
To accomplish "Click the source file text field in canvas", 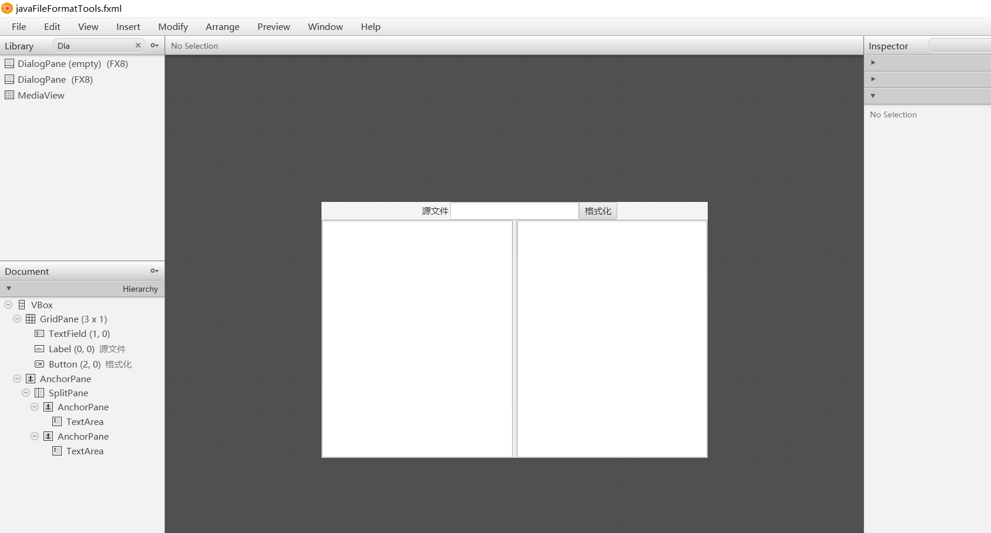I will 514,211.
